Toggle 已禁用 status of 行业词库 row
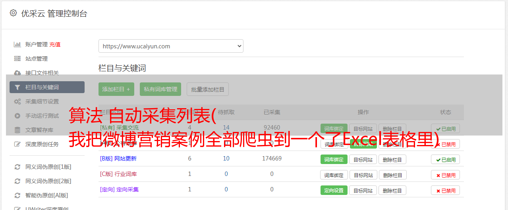 click(446, 175)
